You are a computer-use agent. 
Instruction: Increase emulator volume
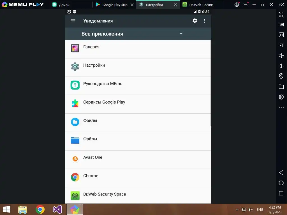click(281, 55)
